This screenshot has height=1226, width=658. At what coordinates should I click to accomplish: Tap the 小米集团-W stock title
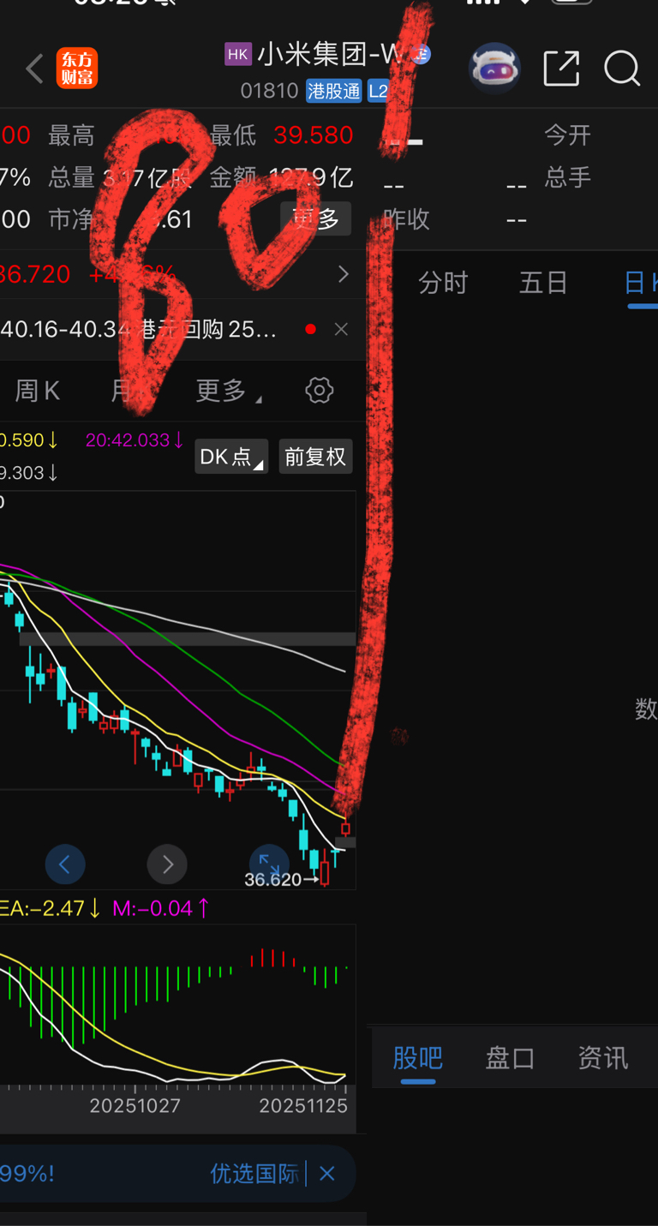click(329, 55)
